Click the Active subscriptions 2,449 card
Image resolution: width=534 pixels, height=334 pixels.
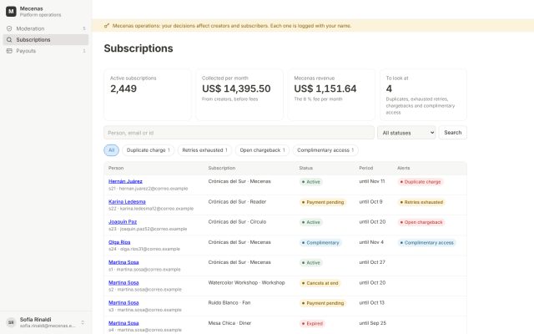point(148,94)
